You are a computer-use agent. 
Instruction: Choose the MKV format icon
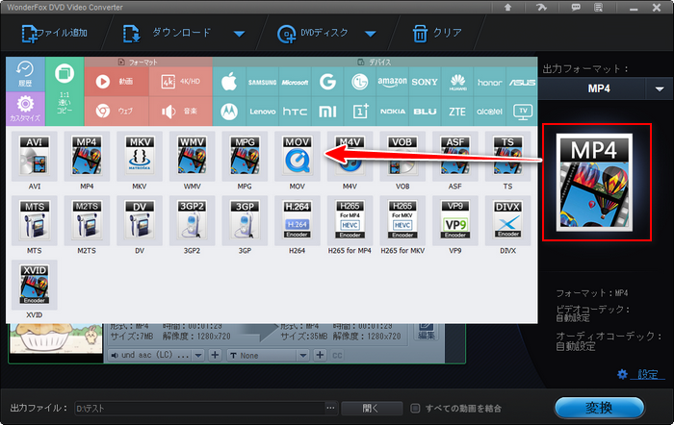(x=138, y=160)
